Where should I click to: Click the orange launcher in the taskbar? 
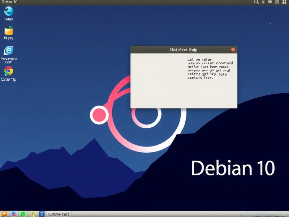click(x=4, y=214)
